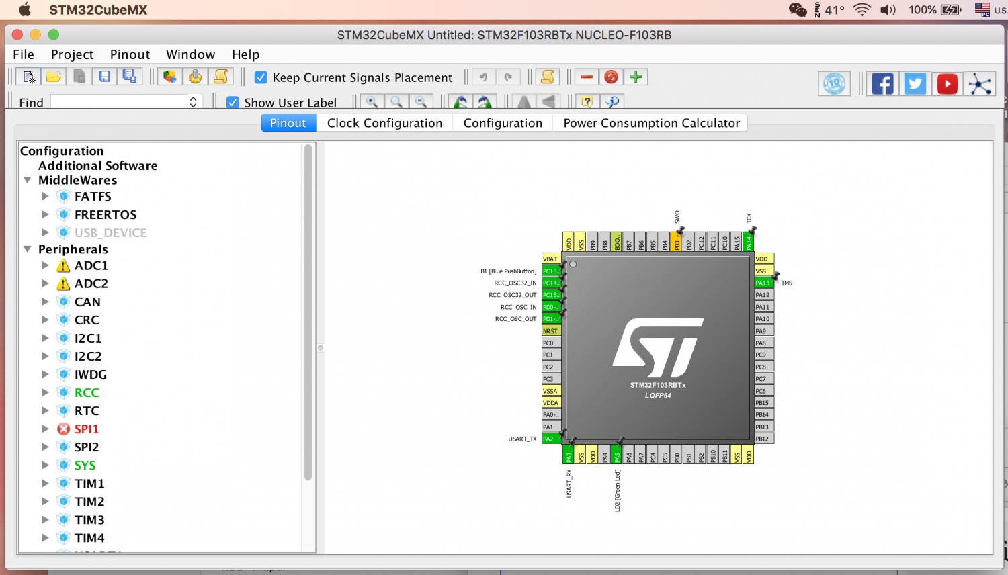Click the red minus toolbar icon
Viewport: 1008px width, 575px height.
tap(587, 77)
